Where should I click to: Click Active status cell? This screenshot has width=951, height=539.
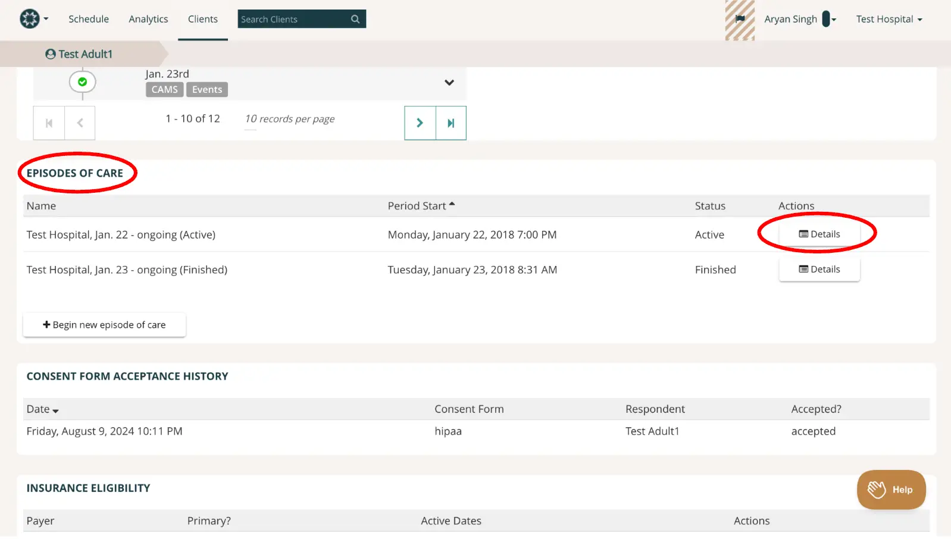click(709, 235)
